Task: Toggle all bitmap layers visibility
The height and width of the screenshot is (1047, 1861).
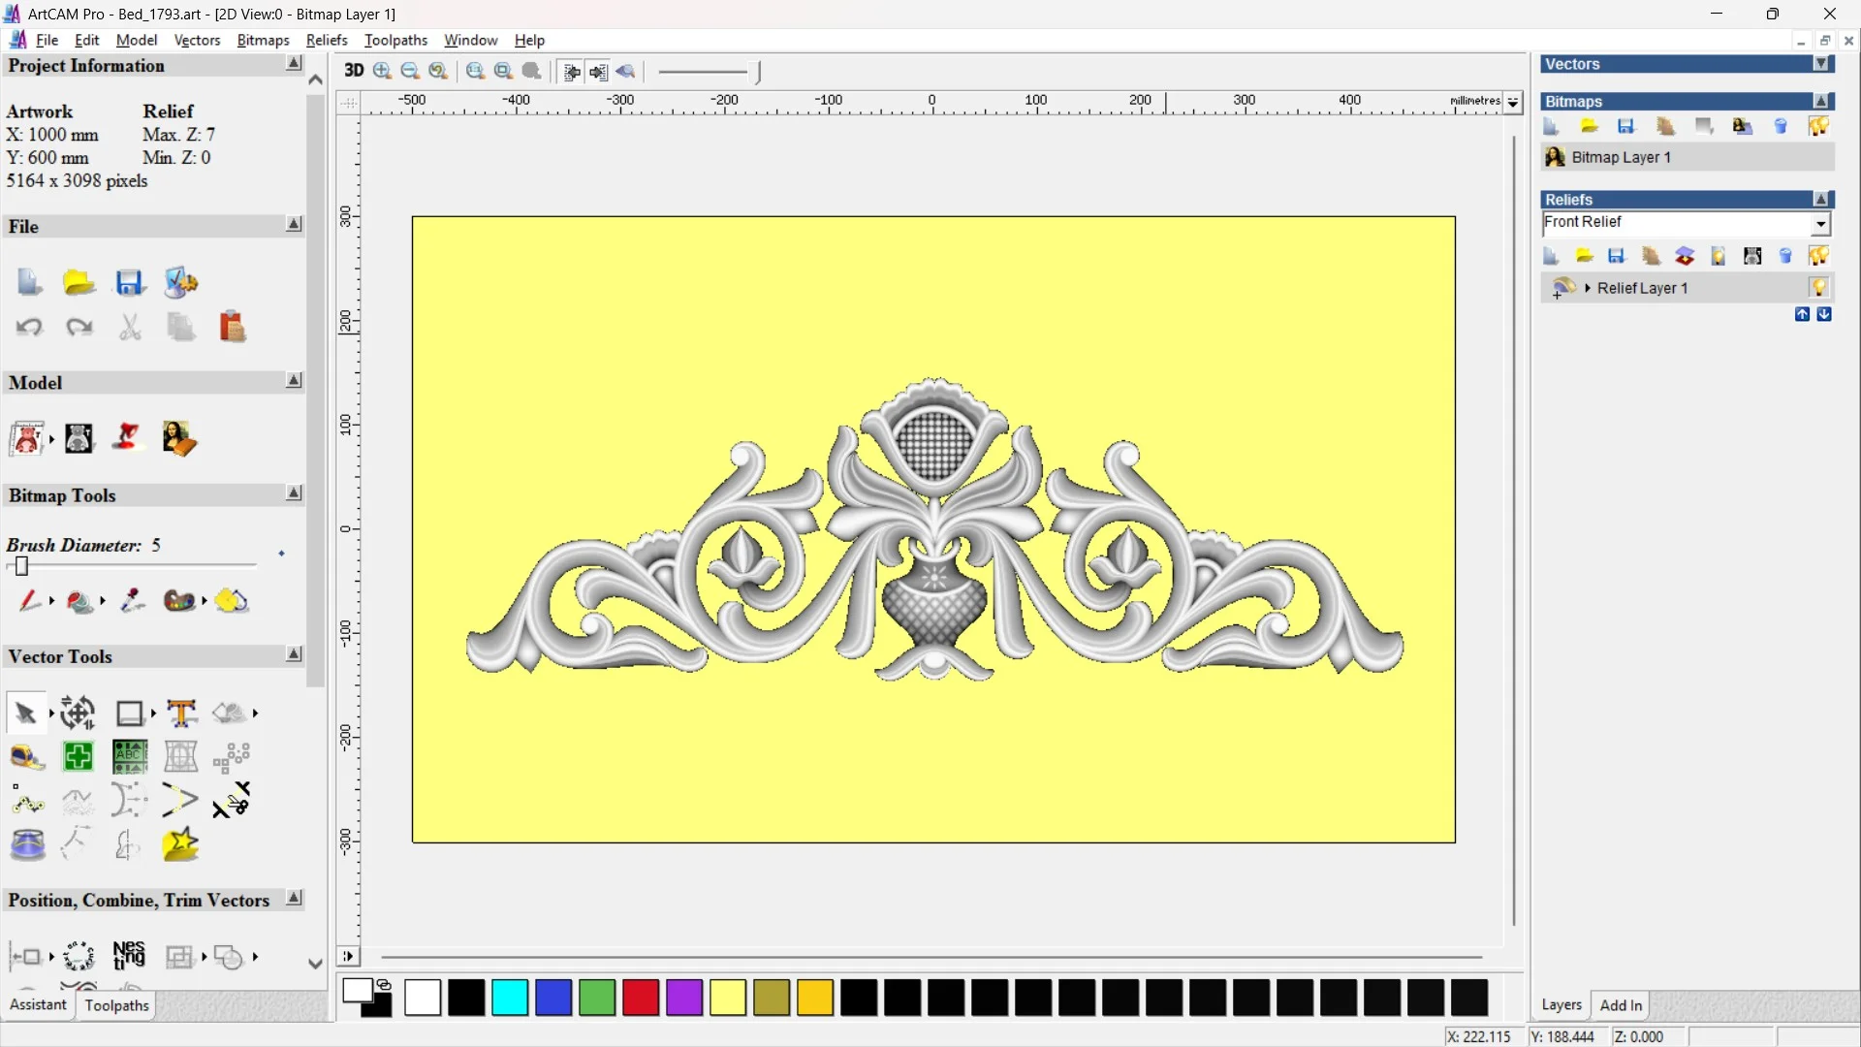Action: tap(1818, 126)
